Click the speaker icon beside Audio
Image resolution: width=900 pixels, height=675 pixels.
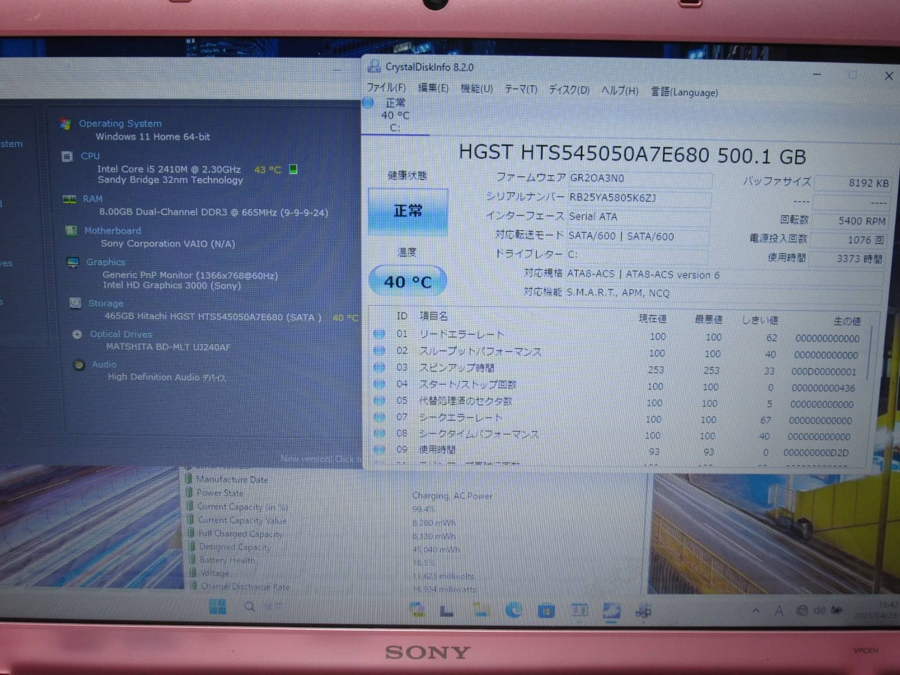pyautogui.click(x=79, y=364)
